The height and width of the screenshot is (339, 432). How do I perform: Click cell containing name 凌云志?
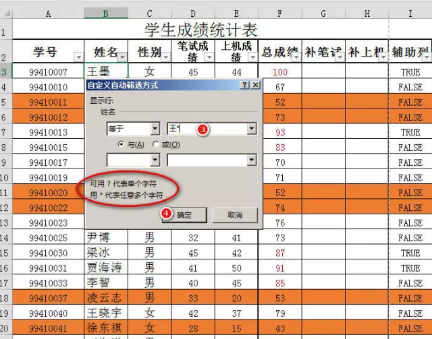[106, 298]
